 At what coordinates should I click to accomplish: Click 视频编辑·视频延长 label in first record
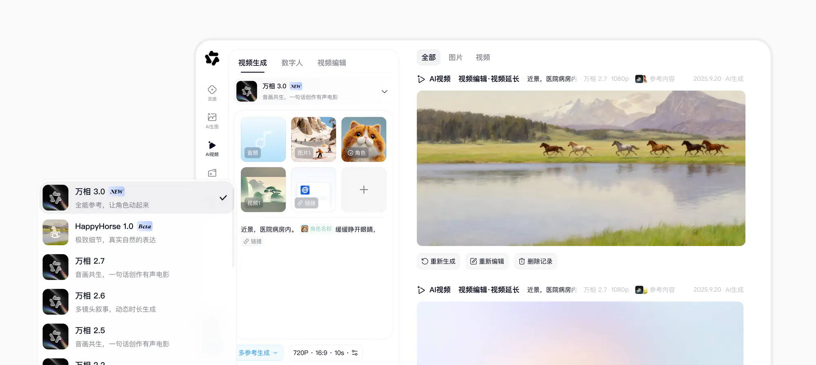point(489,79)
